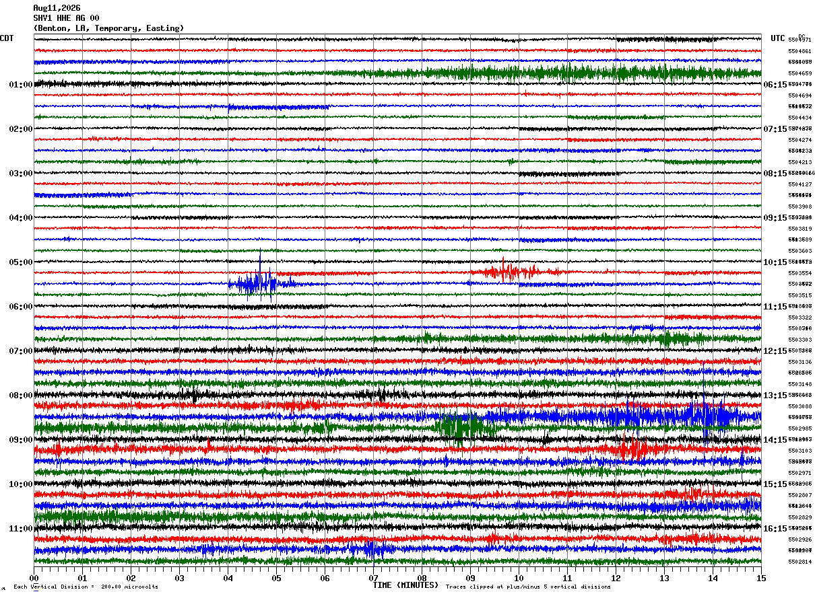815x596 pixels.
Task: Select the 04:00 CDT row label
Action: coord(21,218)
